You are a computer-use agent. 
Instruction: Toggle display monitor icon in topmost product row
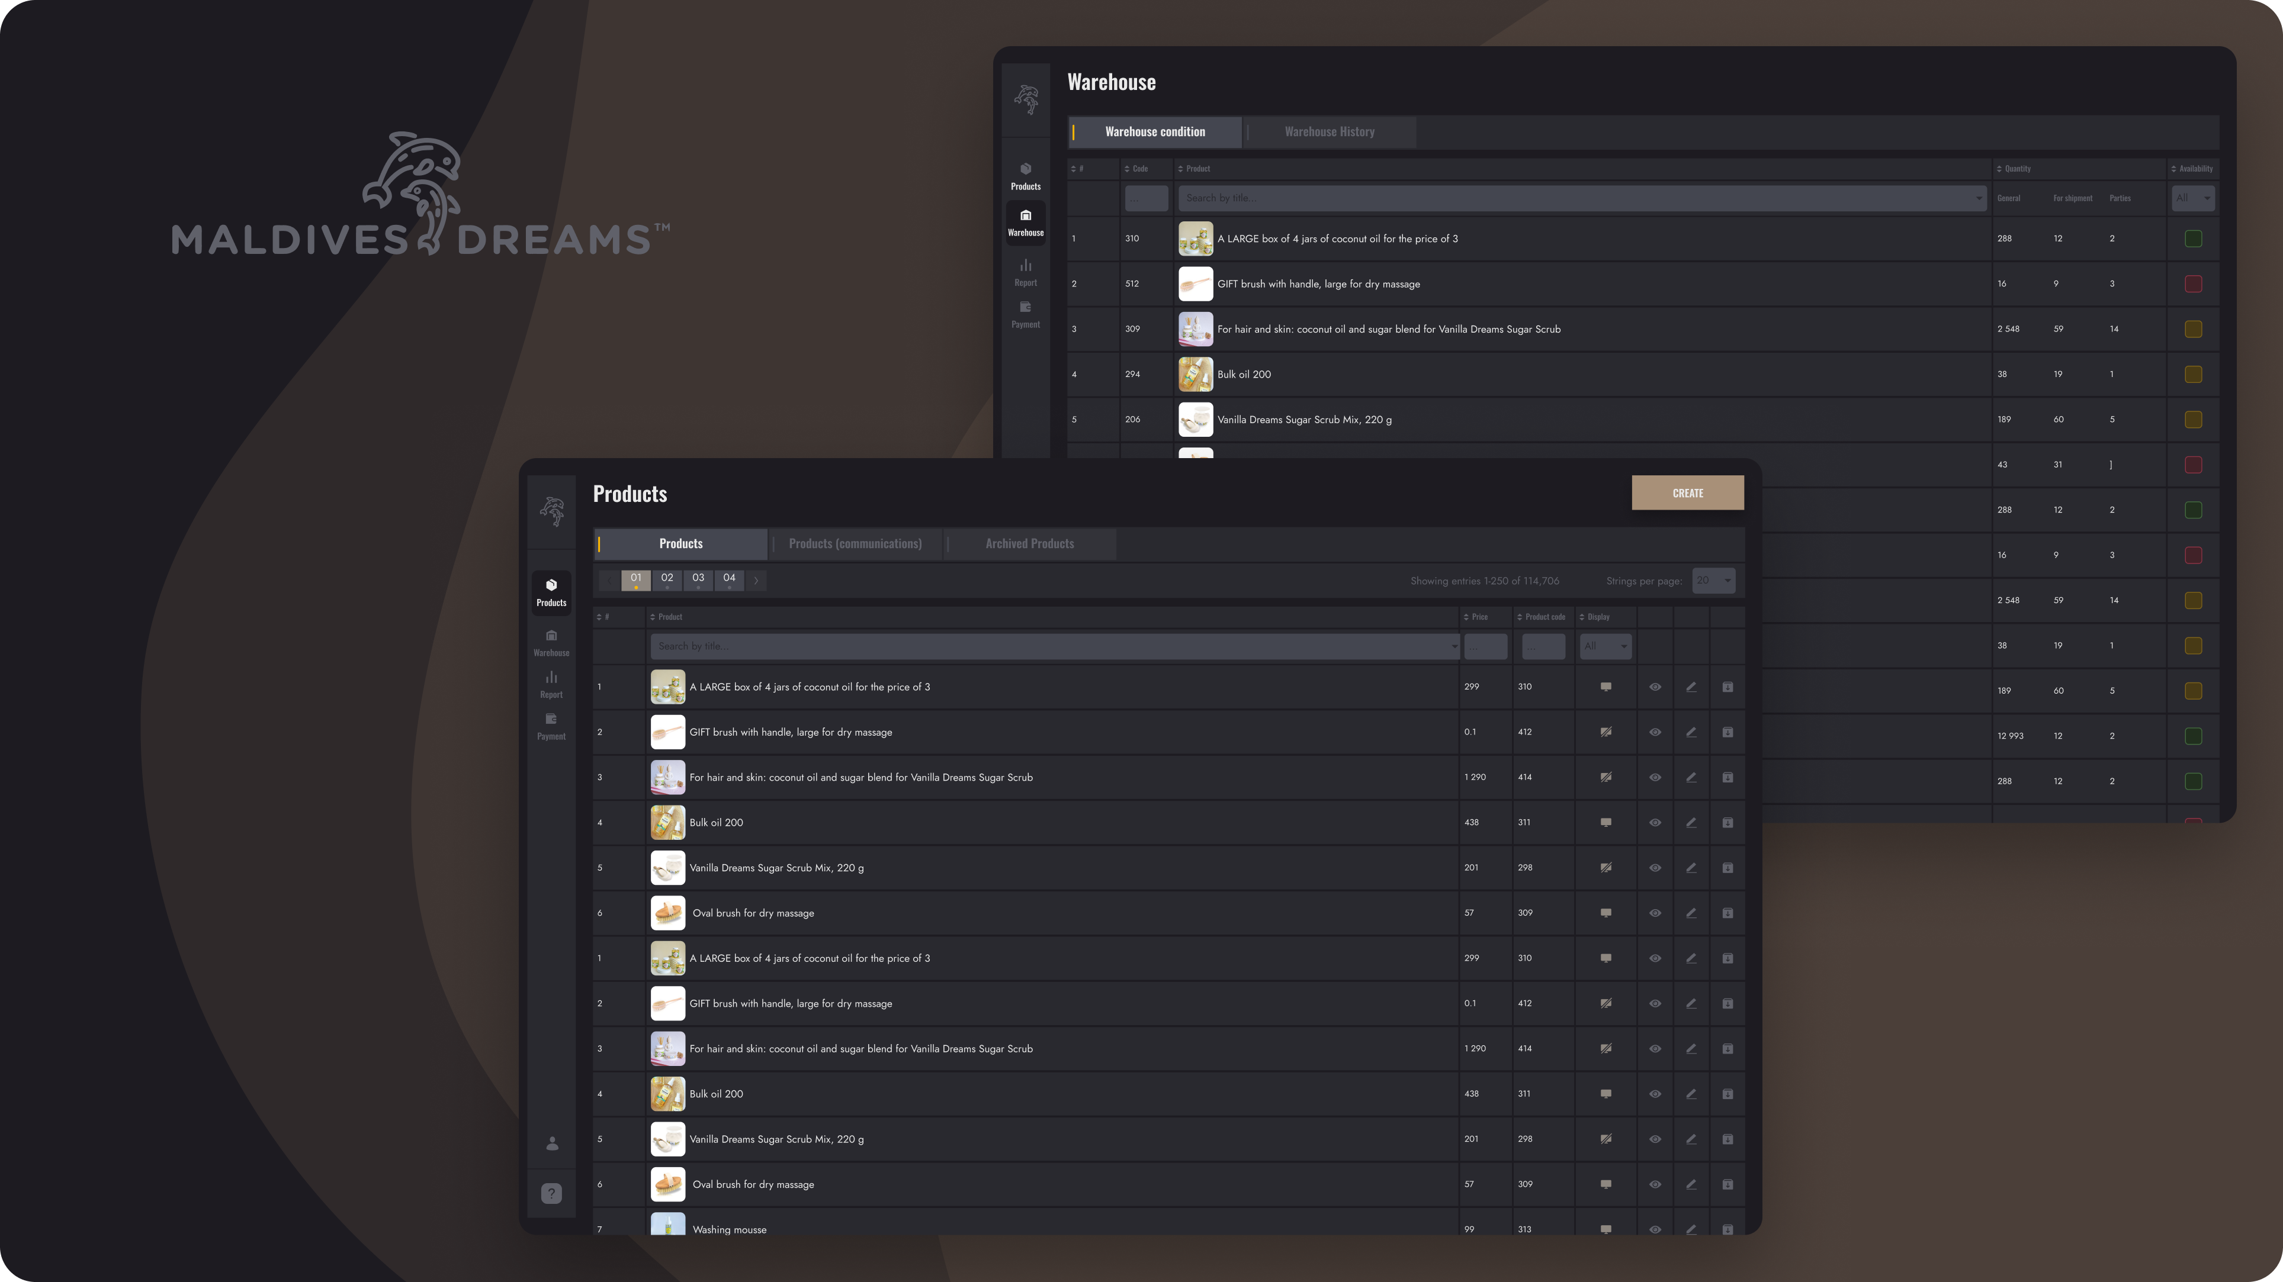pyautogui.click(x=1605, y=687)
